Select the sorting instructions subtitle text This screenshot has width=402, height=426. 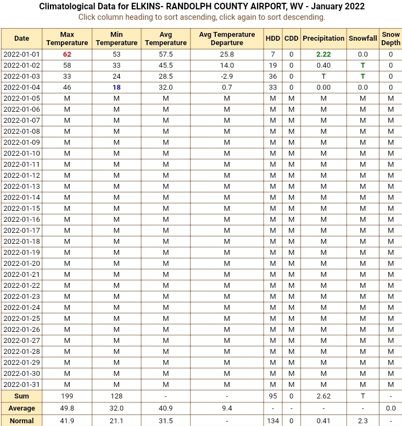point(202,17)
